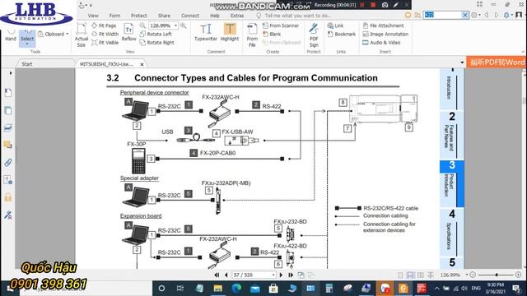Select the Hand tool
The width and height of the screenshot is (527, 296).
click(11, 35)
